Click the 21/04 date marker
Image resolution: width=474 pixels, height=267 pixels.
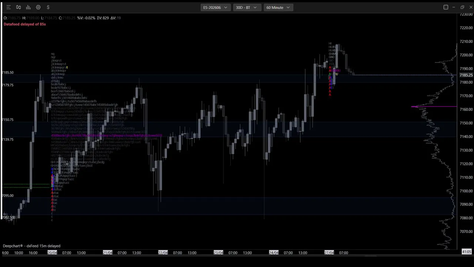pyautogui.click(x=107, y=253)
